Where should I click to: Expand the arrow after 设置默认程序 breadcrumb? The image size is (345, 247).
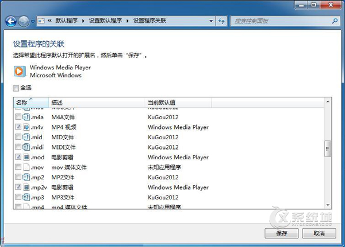click(x=128, y=21)
